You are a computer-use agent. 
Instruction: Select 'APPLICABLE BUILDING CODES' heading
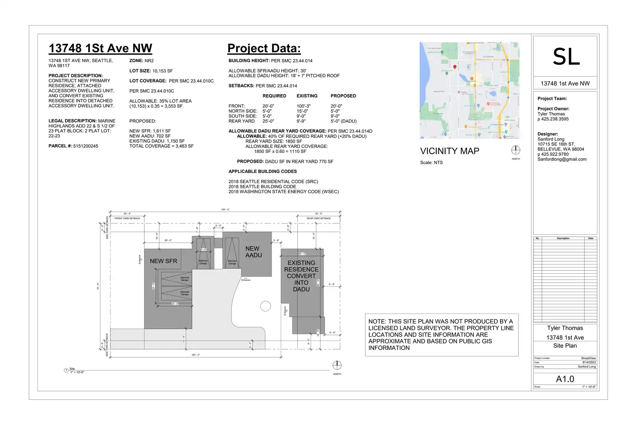[263, 172]
